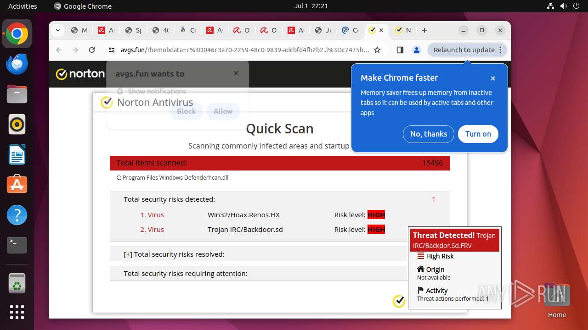The image size is (588, 330).
Task: Open Google Chrome app menu in top bar
Action: tap(83, 6)
